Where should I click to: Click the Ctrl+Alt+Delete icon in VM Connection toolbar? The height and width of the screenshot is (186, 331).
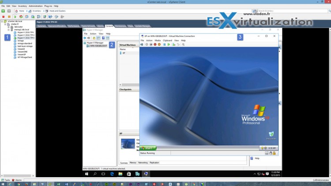[x=142, y=44]
